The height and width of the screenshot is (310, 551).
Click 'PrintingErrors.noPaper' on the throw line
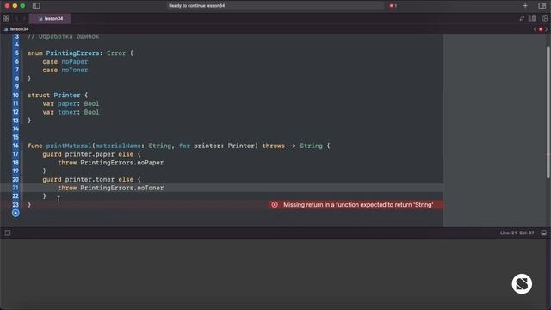(122, 163)
